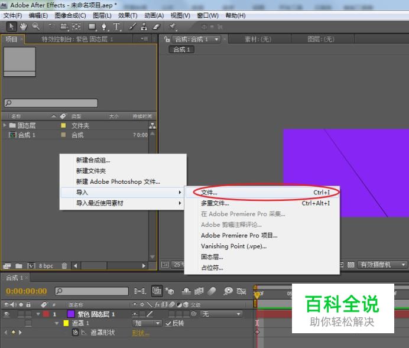Viewport: 409px width, 348px height.
Task: Toggle stopwatch for mask shape property
Action: (75, 333)
